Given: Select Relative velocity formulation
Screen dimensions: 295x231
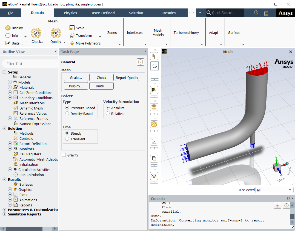Looking at the screenshot, I should [108, 113].
